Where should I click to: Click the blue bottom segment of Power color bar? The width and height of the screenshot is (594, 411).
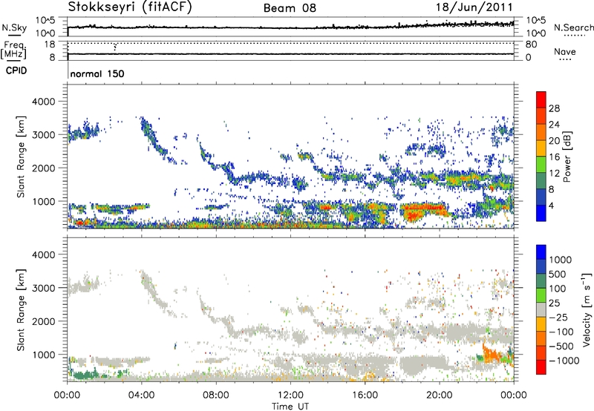tap(541, 213)
